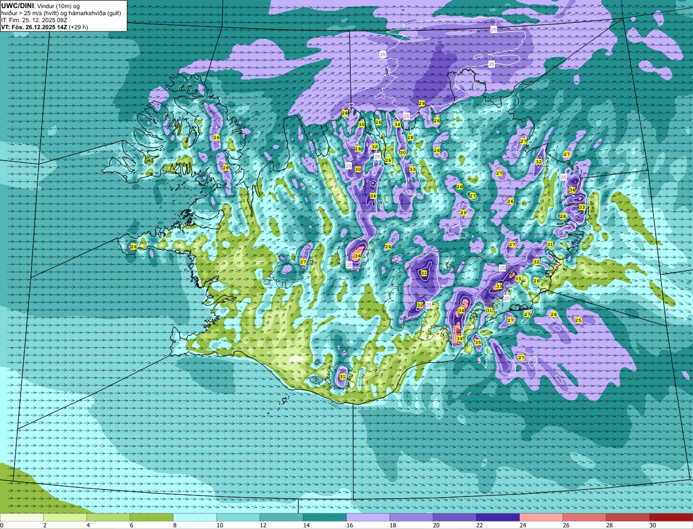The width and height of the screenshot is (693, 529).
Task: Click the "2" tick label on color scale
Action: pos(44,525)
